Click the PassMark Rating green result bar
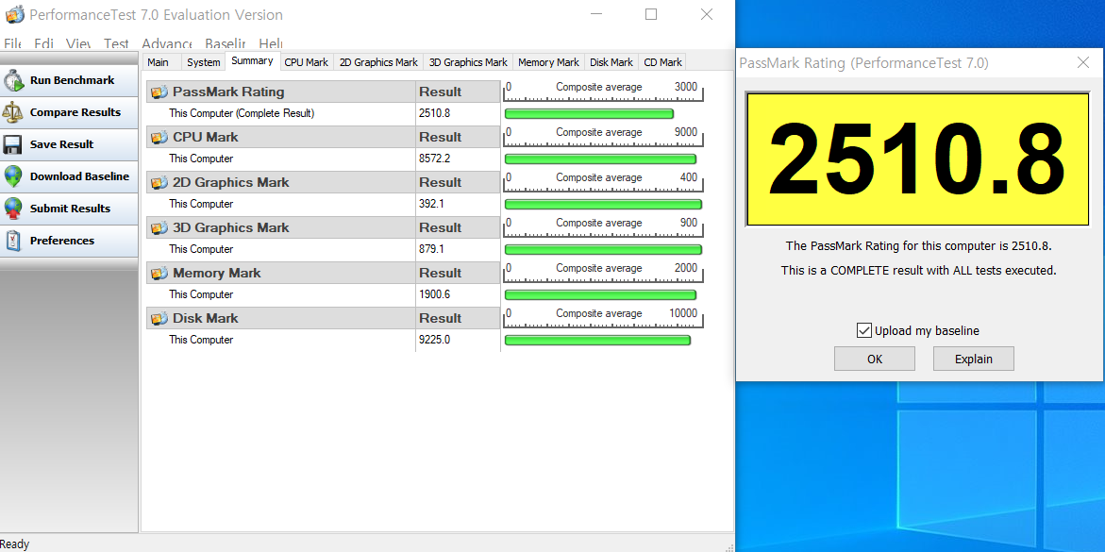Screen dimensions: 1105x552 pyautogui.click(x=589, y=113)
